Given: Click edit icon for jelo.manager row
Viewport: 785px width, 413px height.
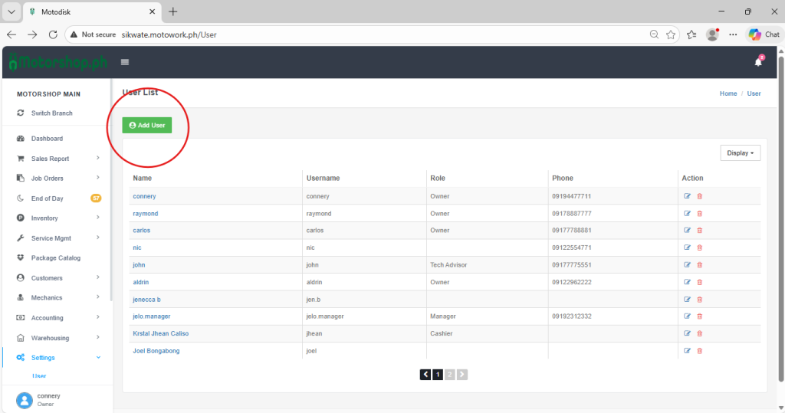Looking at the screenshot, I should (x=687, y=316).
